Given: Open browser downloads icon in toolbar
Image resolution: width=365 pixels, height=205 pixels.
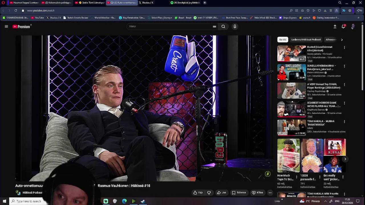Looking at the screenshot, I should pyautogui.click(x=325, y=11).
